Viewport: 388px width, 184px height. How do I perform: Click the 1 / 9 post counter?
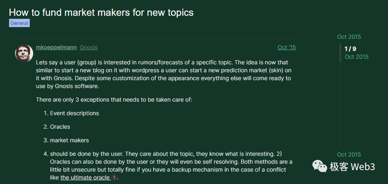(350, 49)
